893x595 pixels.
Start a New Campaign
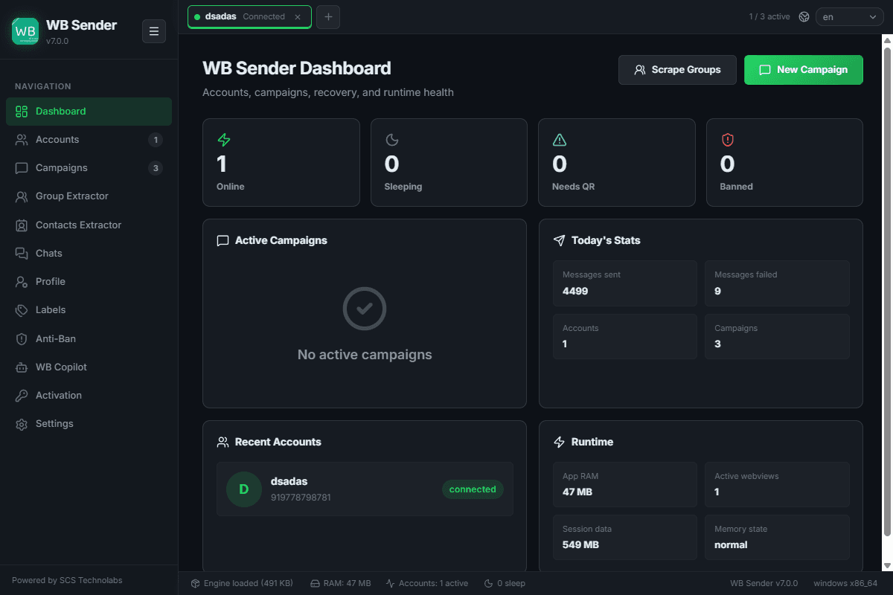(x=804, y=70)
